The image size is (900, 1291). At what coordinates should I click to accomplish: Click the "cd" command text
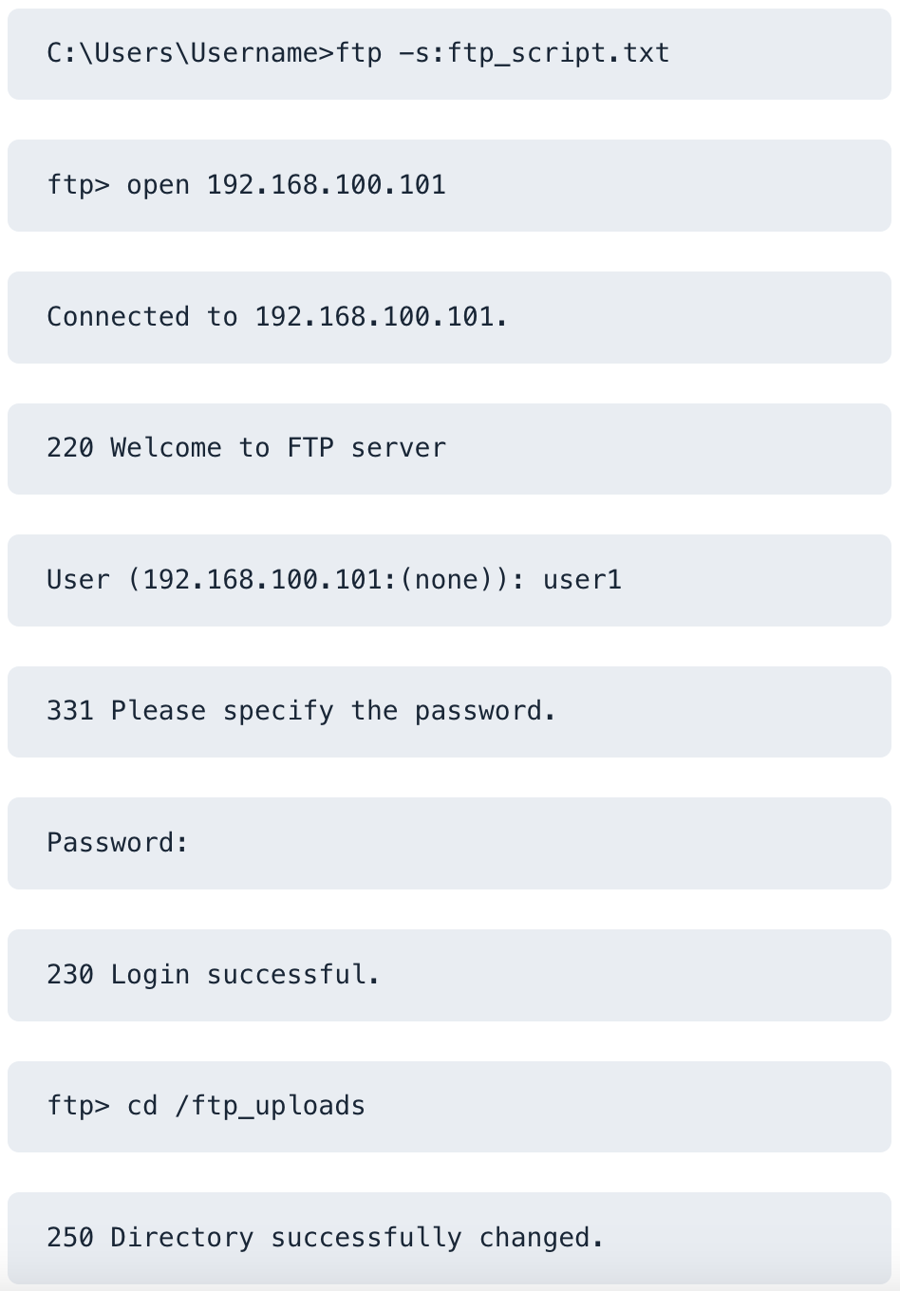pos(141,1106)
